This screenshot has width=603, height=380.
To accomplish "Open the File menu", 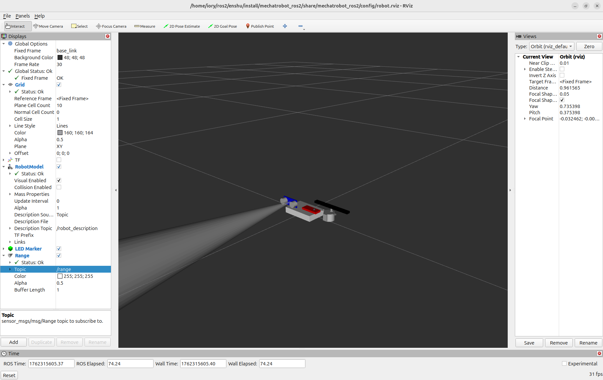I will tap(7, 16).
